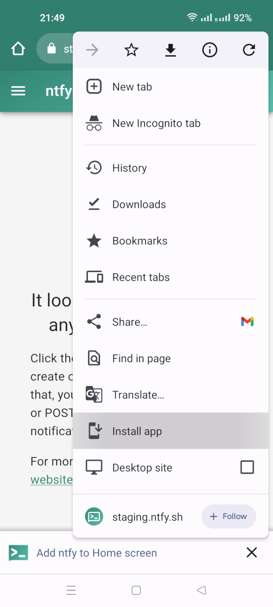Select Find in page
This screenshot has height=607, width=273.
(x=170, y=359)
